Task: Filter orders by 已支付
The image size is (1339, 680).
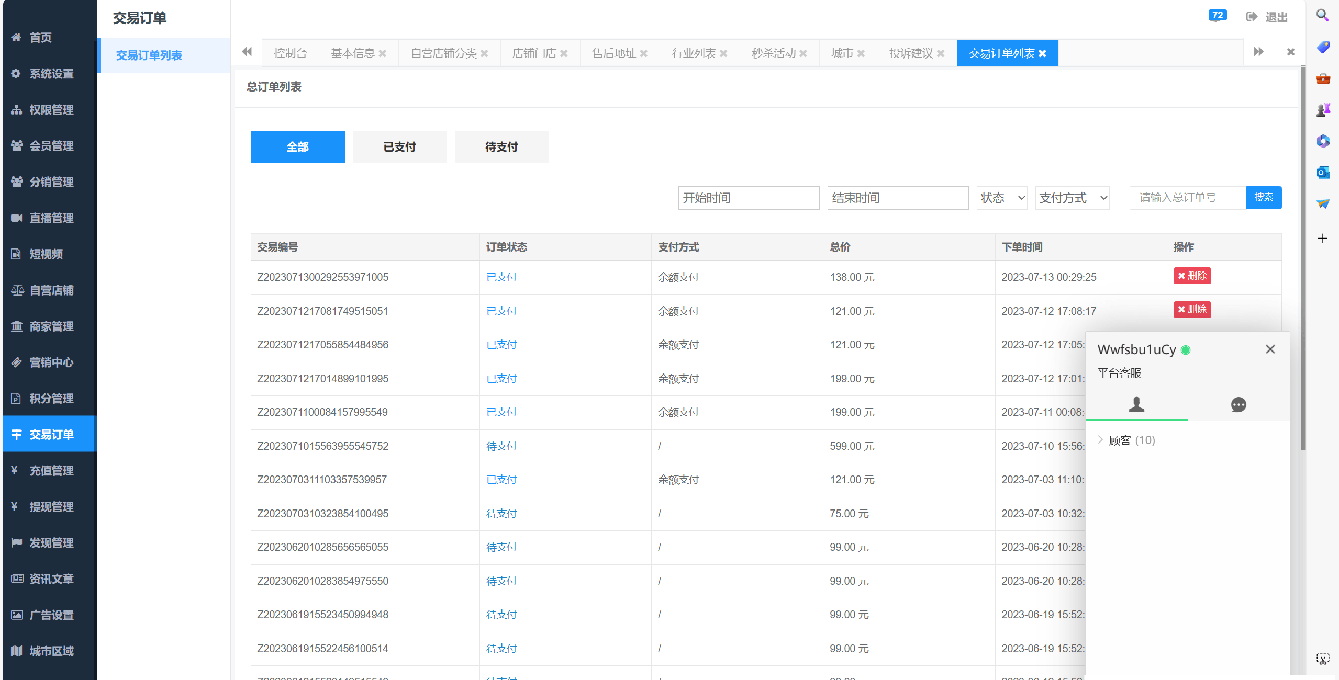Action: pos(399,147)
